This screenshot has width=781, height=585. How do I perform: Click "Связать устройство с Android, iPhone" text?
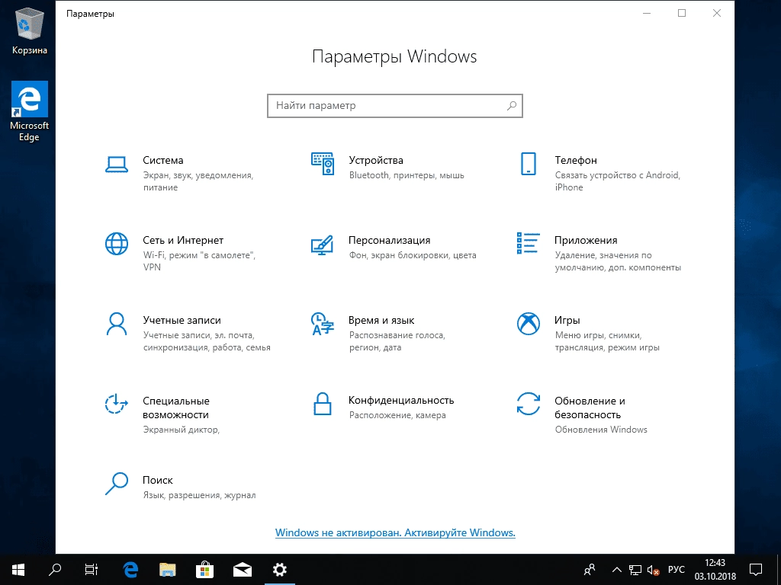(618, 181)
